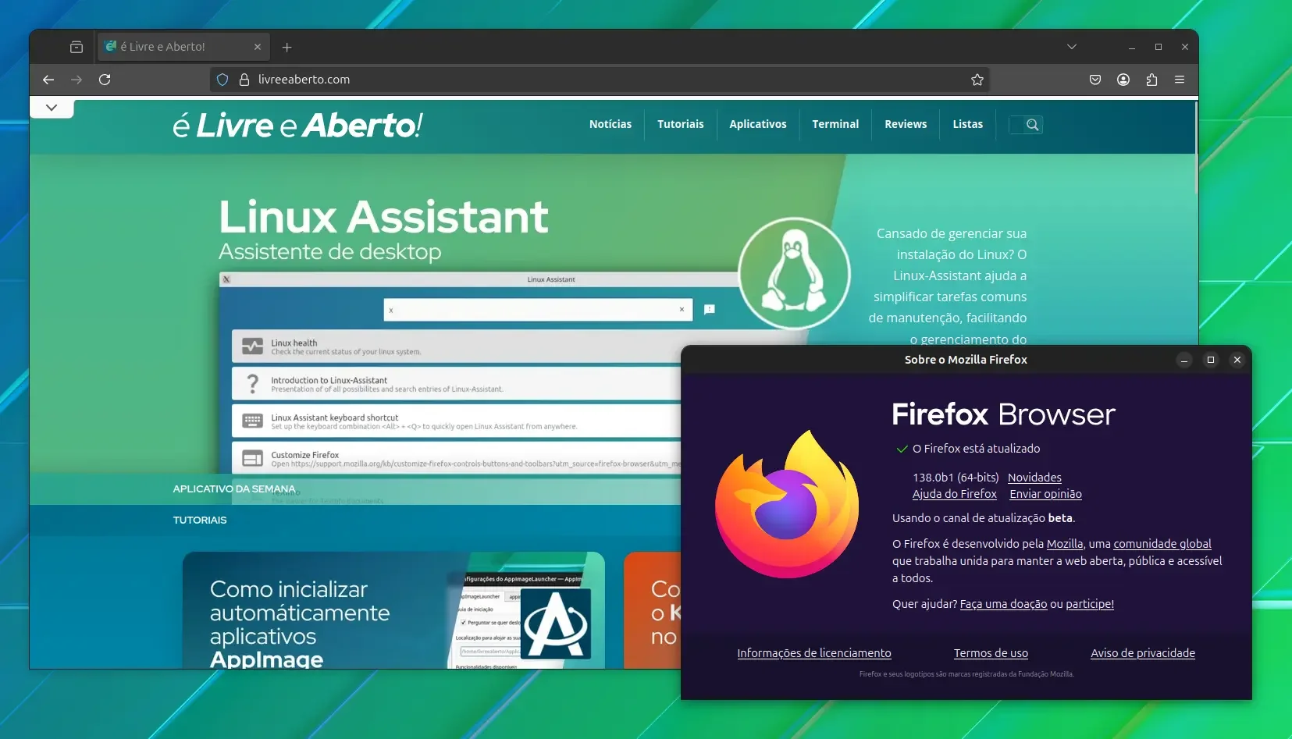Screen dimensions: 1292x739
Task: Click the "138.0b1 (64-bits)" version text
Action: pos(956,478)
